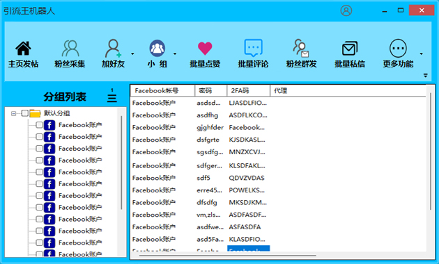This screenshot has height=264, width=439.
Task: Select password cell asdfhg
Action: pos(208,115)
